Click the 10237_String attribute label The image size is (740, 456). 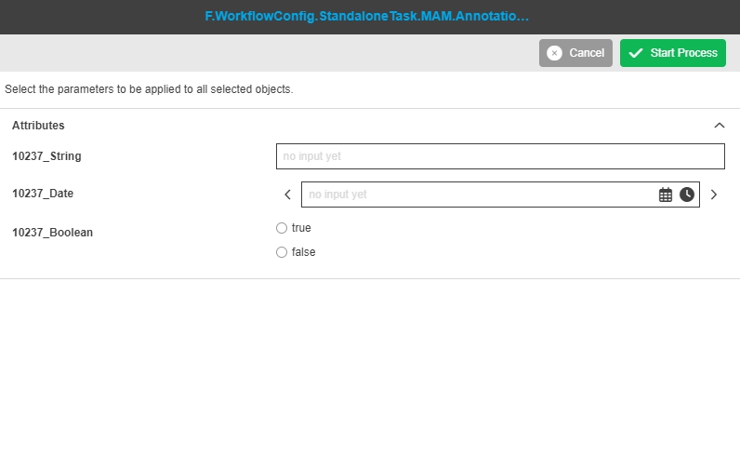[x=46, y=156]
